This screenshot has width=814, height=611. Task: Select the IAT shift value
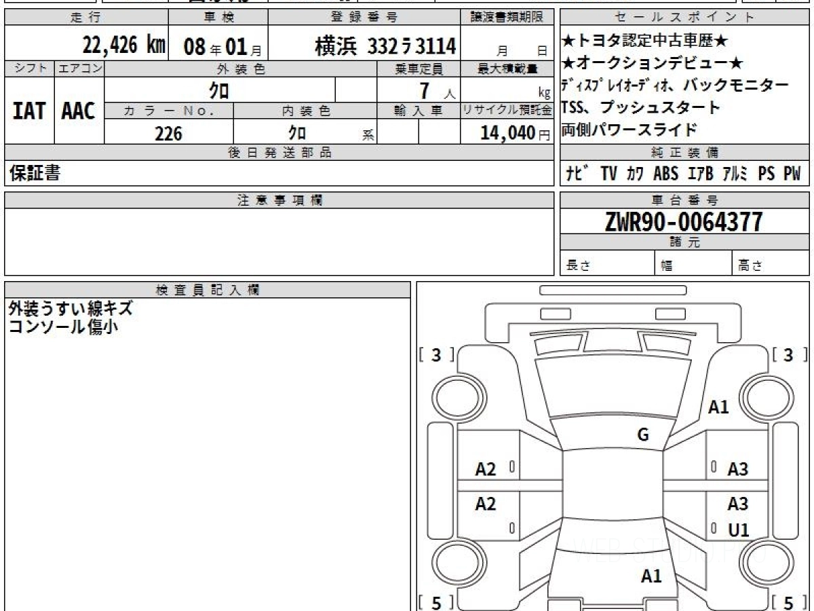click(x=29, y=111)
